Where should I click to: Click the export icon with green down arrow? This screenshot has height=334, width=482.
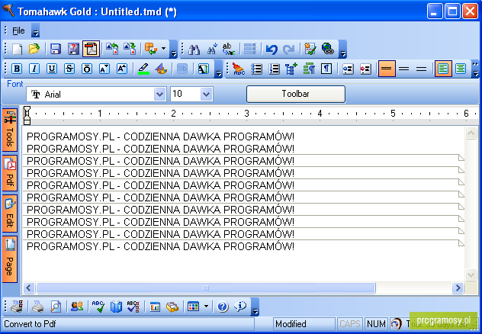(x=130, y=49)
